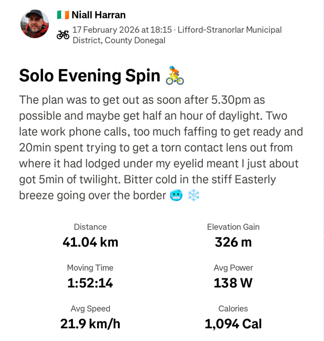The image size is (324, 341).
Task: Click Niall Harran's profile avatar photo
Action: click(x=35, y=24)
